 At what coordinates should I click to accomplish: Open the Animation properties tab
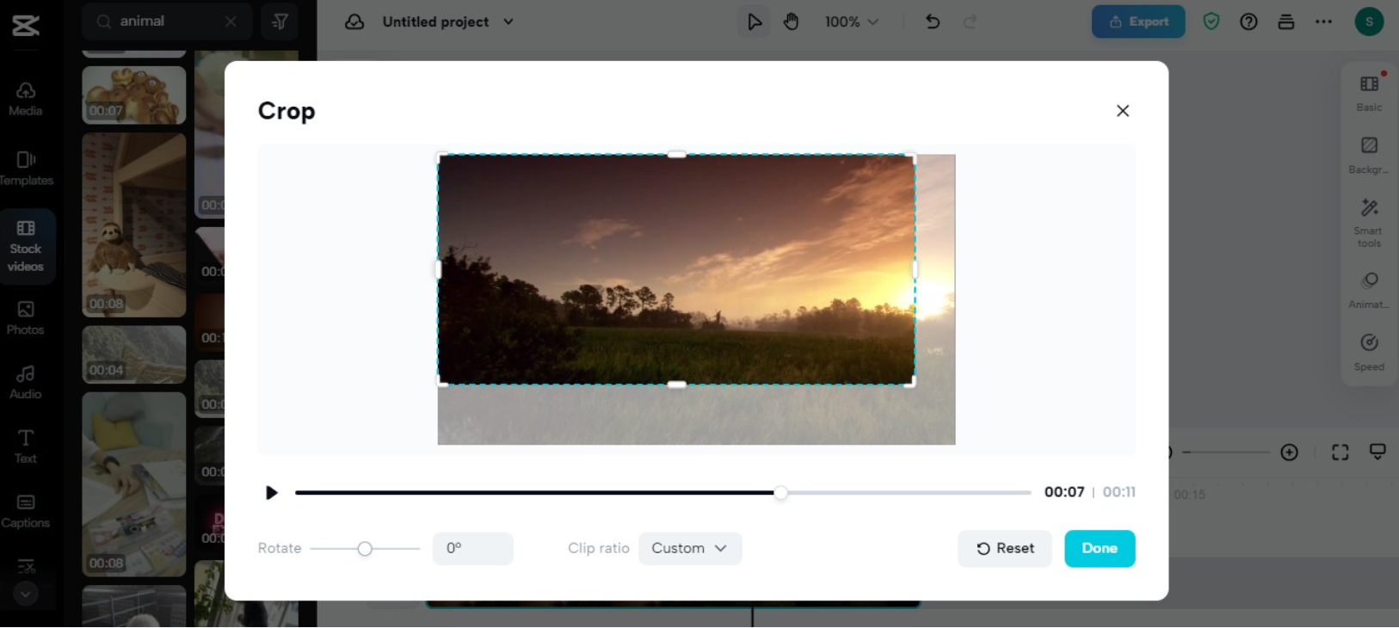[x=1369, y=290]
